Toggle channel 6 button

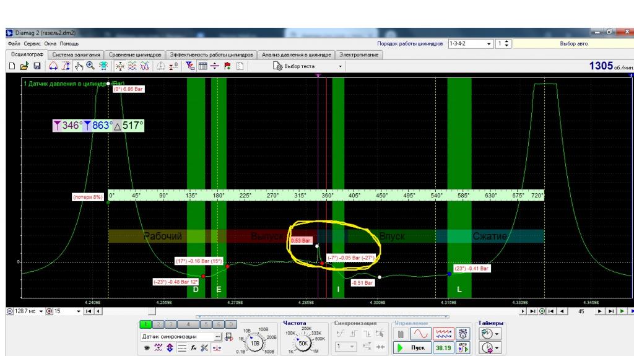tap(219, 324)
